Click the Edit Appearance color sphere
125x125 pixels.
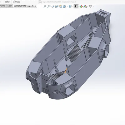pyautogui.click(x=81, y=6)
